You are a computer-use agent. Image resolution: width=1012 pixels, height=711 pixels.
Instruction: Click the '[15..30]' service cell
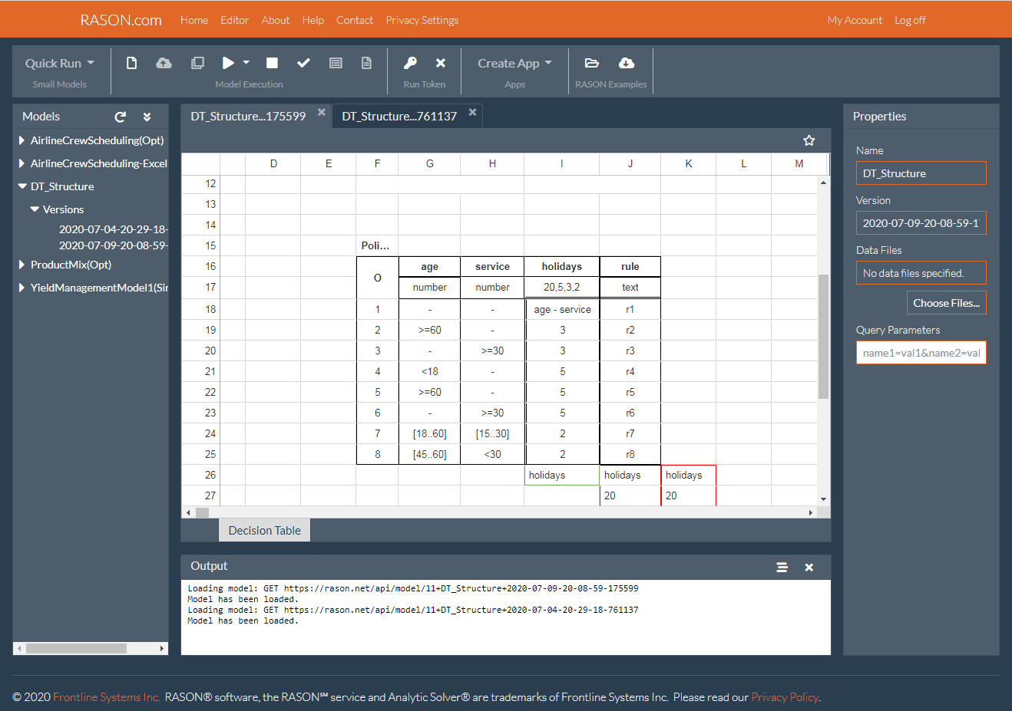[493, 433]
